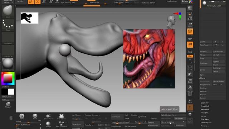Click the Rotate view icon
Screen dimensions: 229x129
coord(190,87)
